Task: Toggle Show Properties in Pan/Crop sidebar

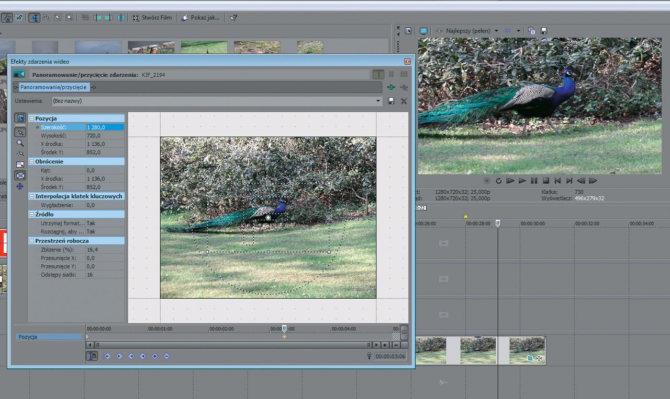Action: click(x=20, y=118)
